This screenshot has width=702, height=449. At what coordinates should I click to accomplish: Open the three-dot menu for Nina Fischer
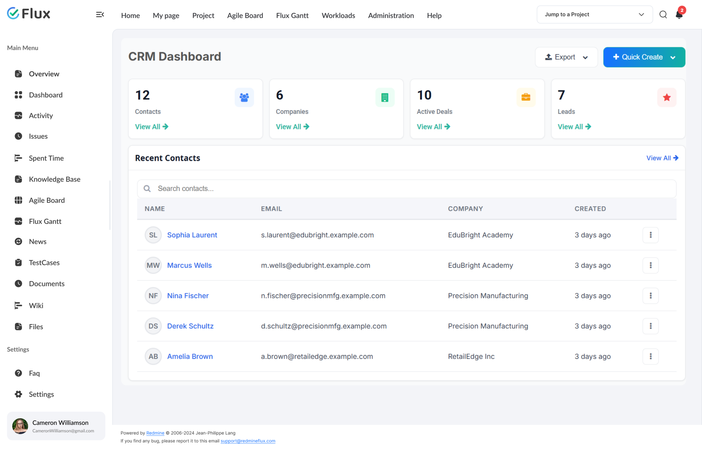pyautogui.click(x=650, y=296)
